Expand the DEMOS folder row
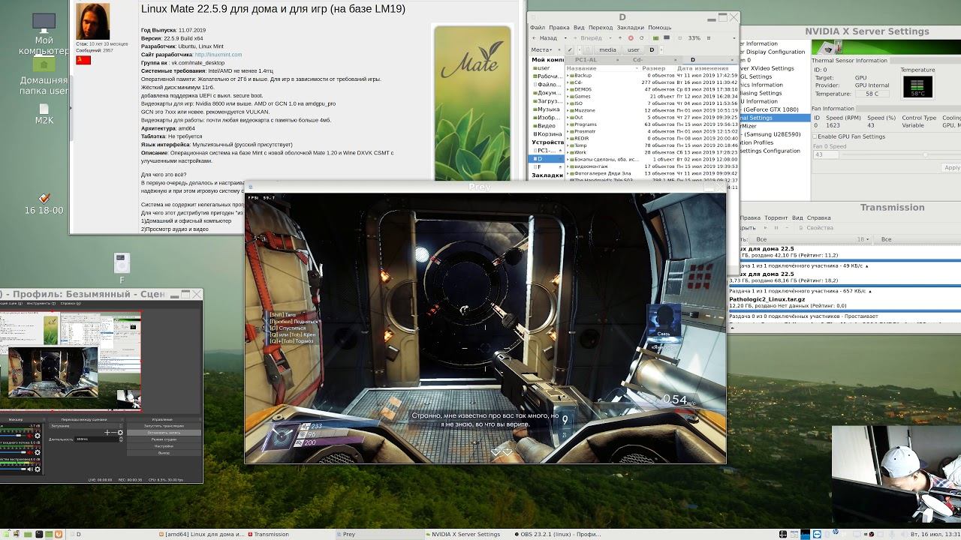The width and height of the screenshot is (961, 540). pos(568,89)
